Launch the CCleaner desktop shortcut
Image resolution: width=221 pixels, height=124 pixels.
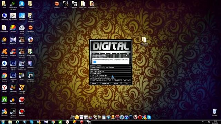(13, 52)
